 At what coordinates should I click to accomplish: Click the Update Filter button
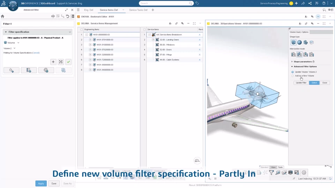(x=301, y=83)
